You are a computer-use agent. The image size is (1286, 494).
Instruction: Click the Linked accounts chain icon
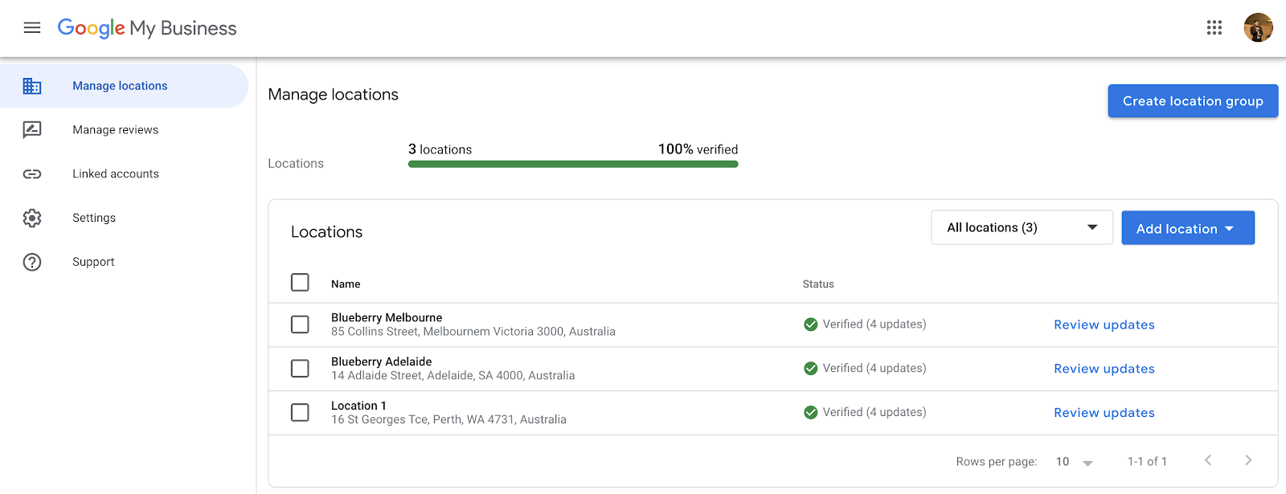click(x=32, y=174)
